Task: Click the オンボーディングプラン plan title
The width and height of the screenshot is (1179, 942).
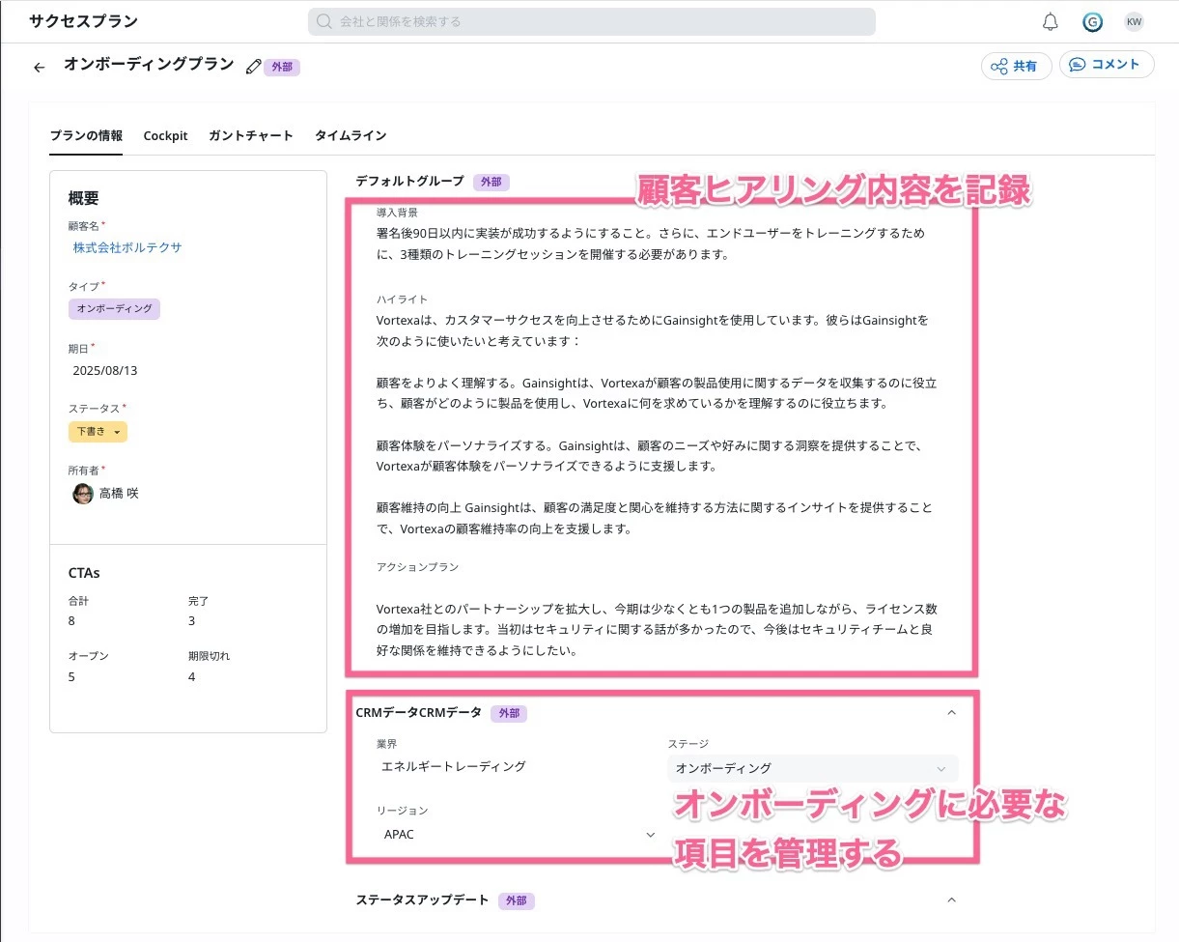Action: pos(149,64)
